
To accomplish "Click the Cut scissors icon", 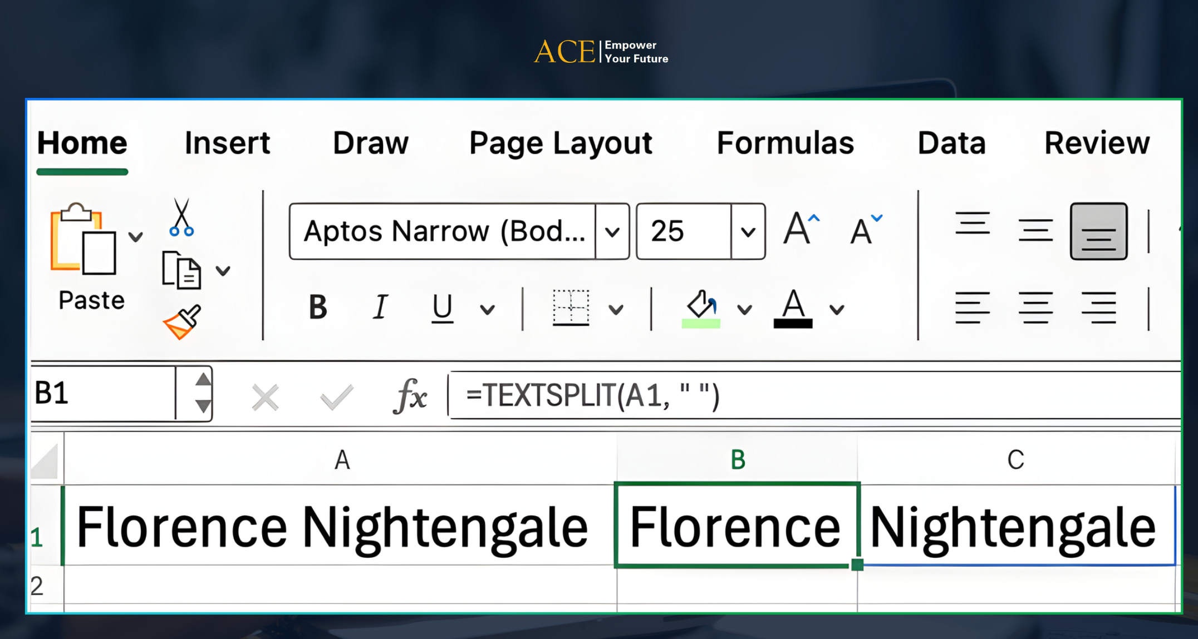I will click(181, 217).
